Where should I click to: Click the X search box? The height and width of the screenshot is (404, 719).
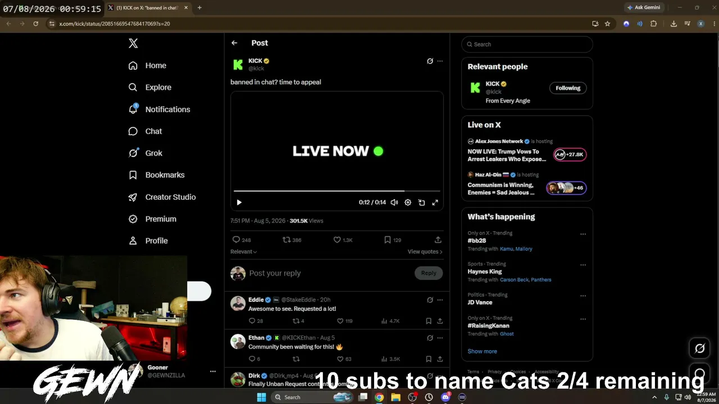[527, 44]
